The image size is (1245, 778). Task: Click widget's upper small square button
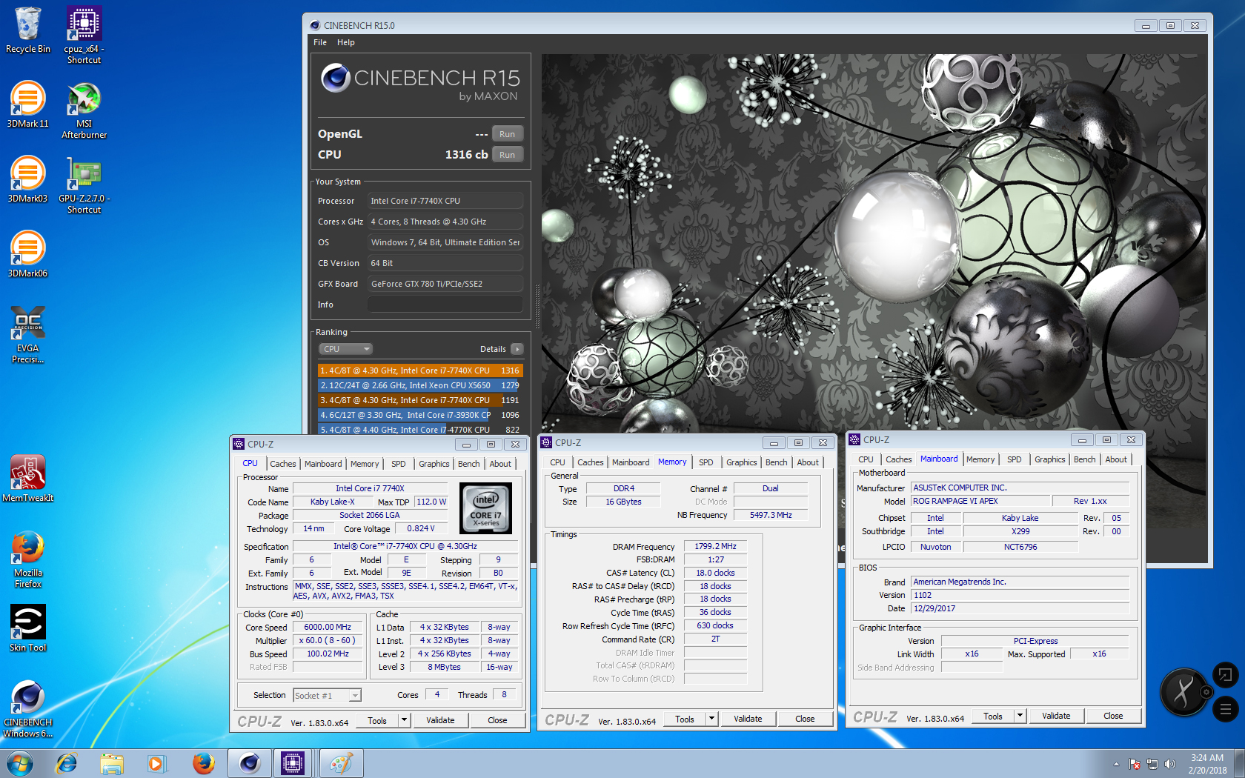[x=1225, y=675]
